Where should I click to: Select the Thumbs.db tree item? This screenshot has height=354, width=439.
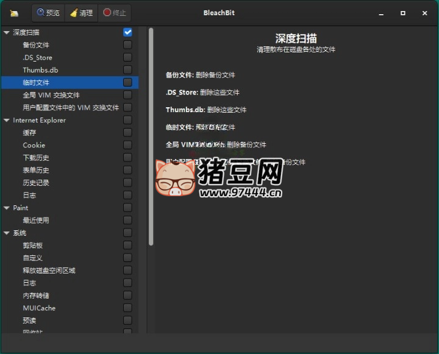click(40, 70)
